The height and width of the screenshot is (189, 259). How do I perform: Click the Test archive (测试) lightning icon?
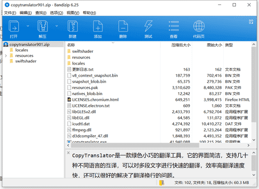[148, 26]
